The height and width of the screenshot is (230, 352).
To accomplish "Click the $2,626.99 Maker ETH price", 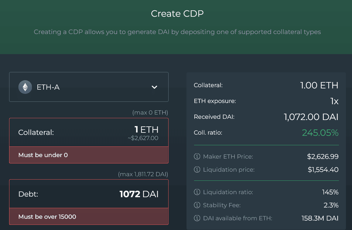I will tap(323, 156).
